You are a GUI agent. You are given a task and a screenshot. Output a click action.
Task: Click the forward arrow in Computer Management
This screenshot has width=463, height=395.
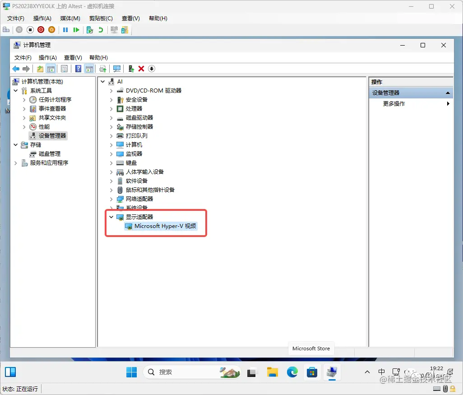coord(26,69)
